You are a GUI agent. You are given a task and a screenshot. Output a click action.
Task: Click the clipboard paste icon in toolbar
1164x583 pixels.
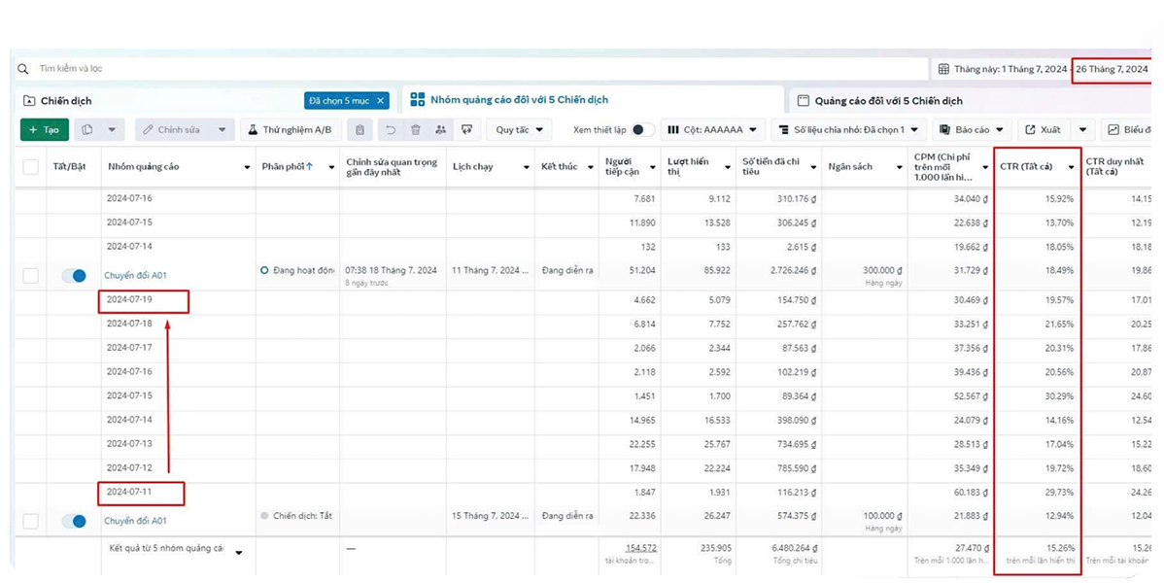point(360,129)
